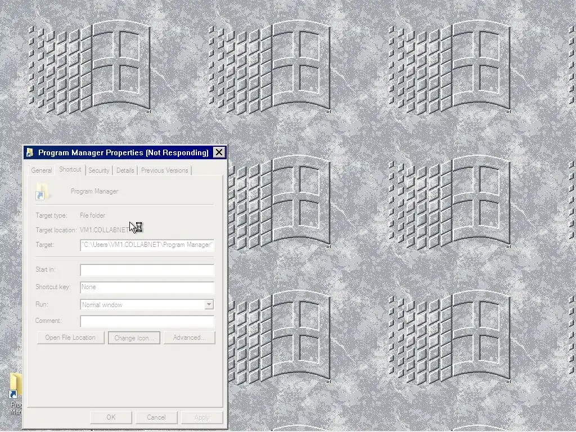The height and width of the screenshot is (432, 576).
Task: Click the Cancel button
Action: (156, 417)
